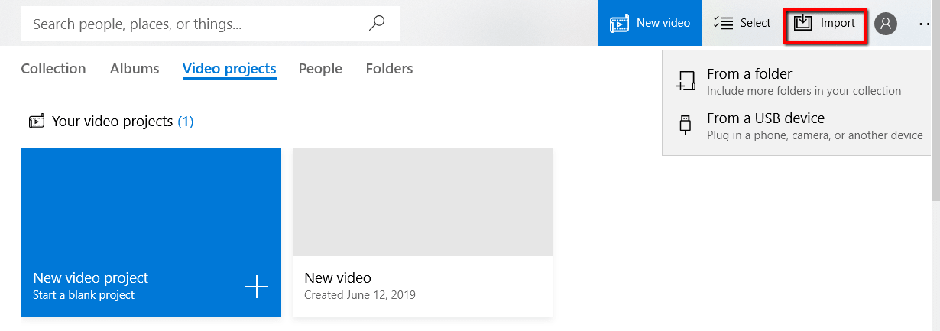This screenshot has height=331, width=940.
Task: Click the plus icon on New video project
Action: pos(257,287)
